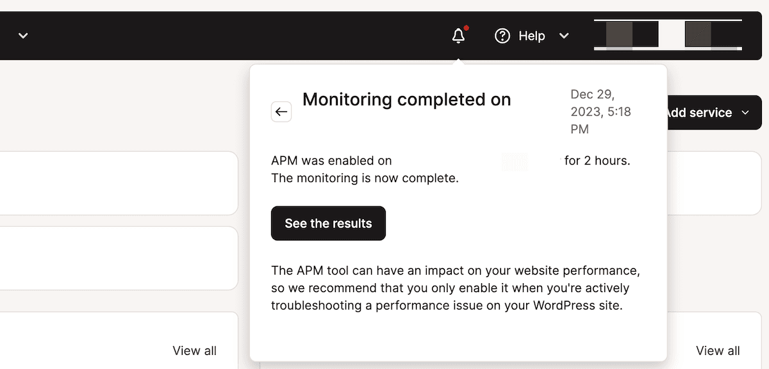Open the user account profile menu
This screenshot has height=369, width=769.
pyautogui.click(x=668, y=35)
